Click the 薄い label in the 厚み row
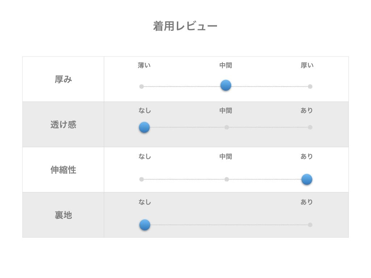Screen dimensions: 371x278 coord(144,66)
